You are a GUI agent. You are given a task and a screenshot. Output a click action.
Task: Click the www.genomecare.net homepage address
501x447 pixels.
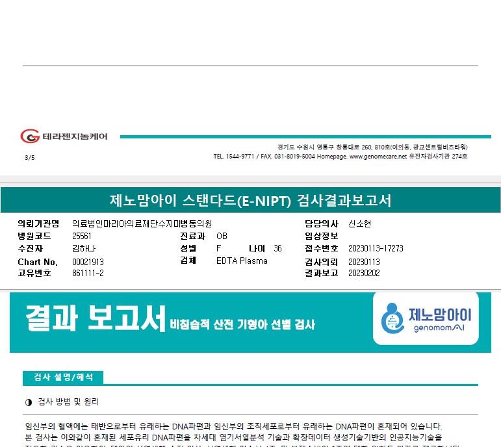point(378,157)
